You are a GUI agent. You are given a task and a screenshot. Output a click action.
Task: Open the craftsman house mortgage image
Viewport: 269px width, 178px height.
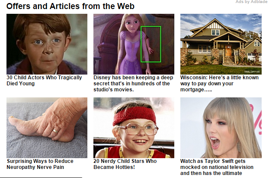pos(221,44)
